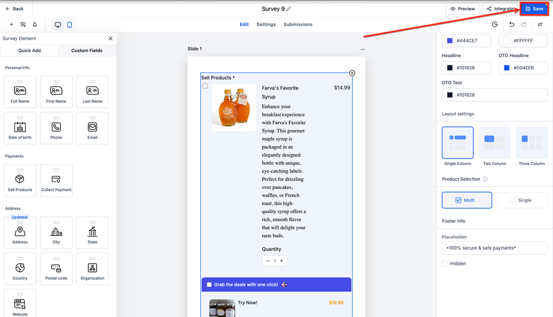Add the Website field element
This screenshot has height=317, width=553.
tap(20, 304)
